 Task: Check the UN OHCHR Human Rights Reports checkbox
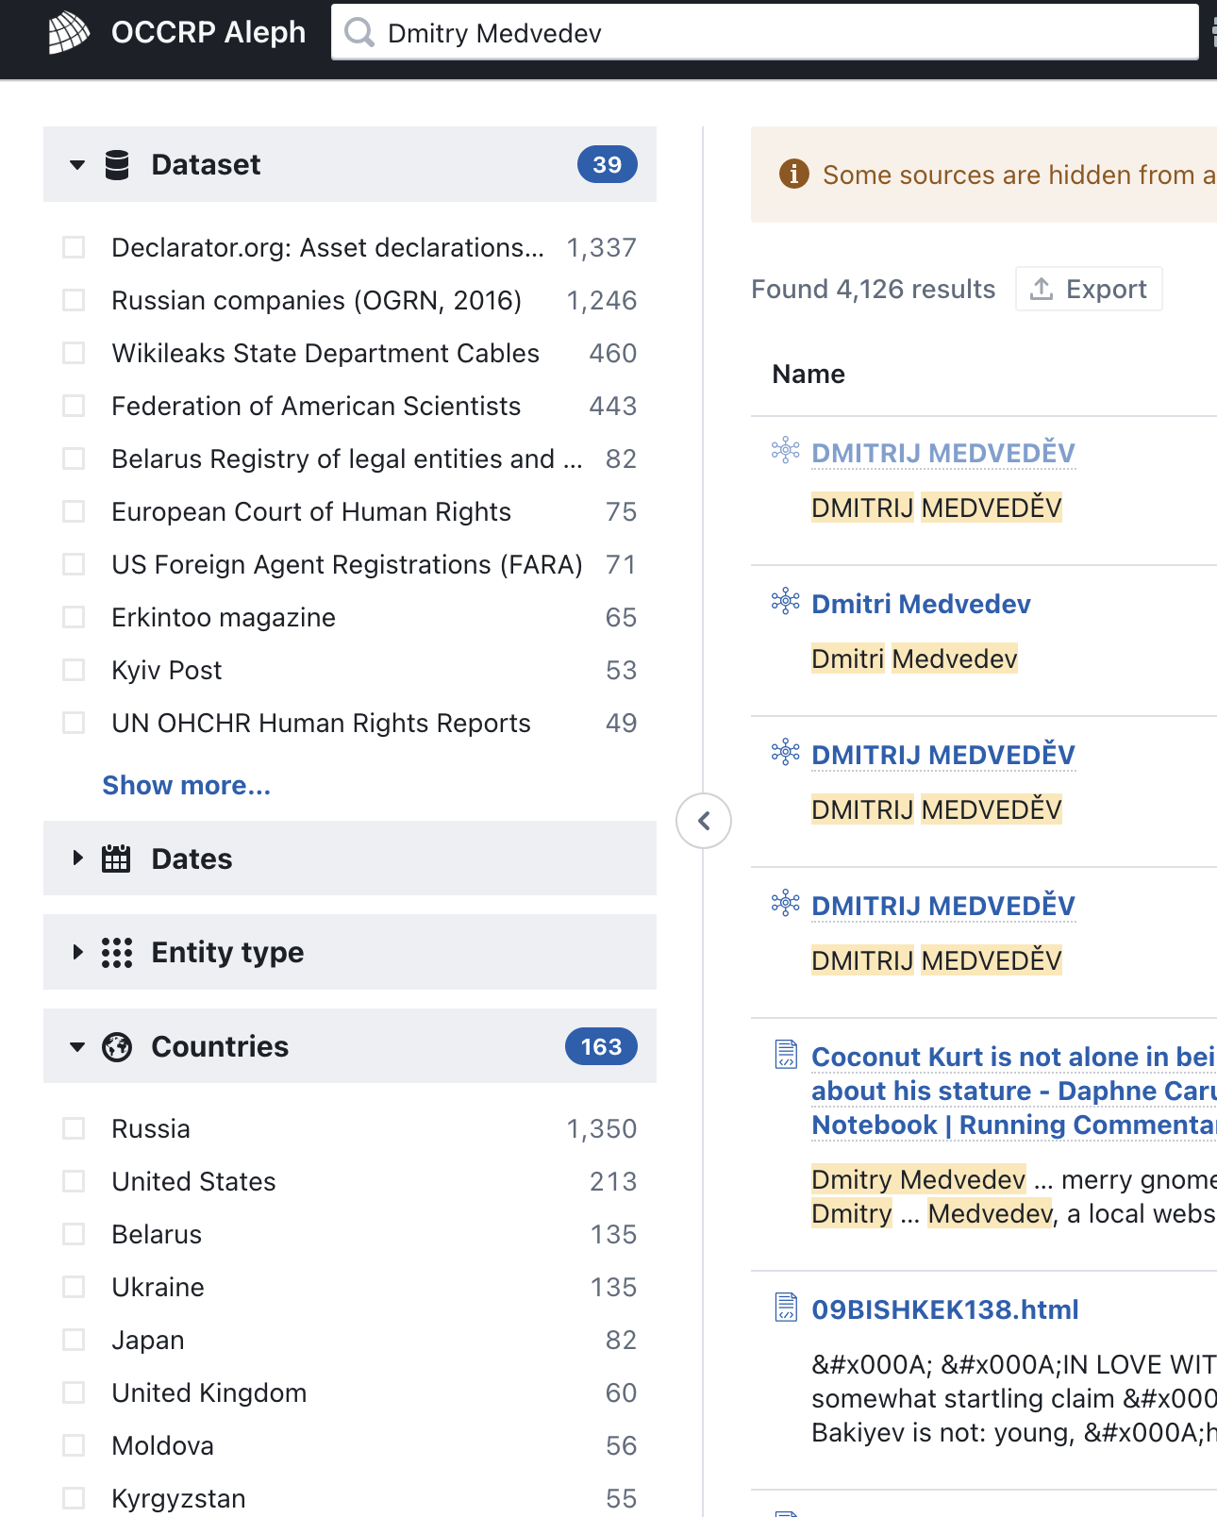[x=74, y=723]
